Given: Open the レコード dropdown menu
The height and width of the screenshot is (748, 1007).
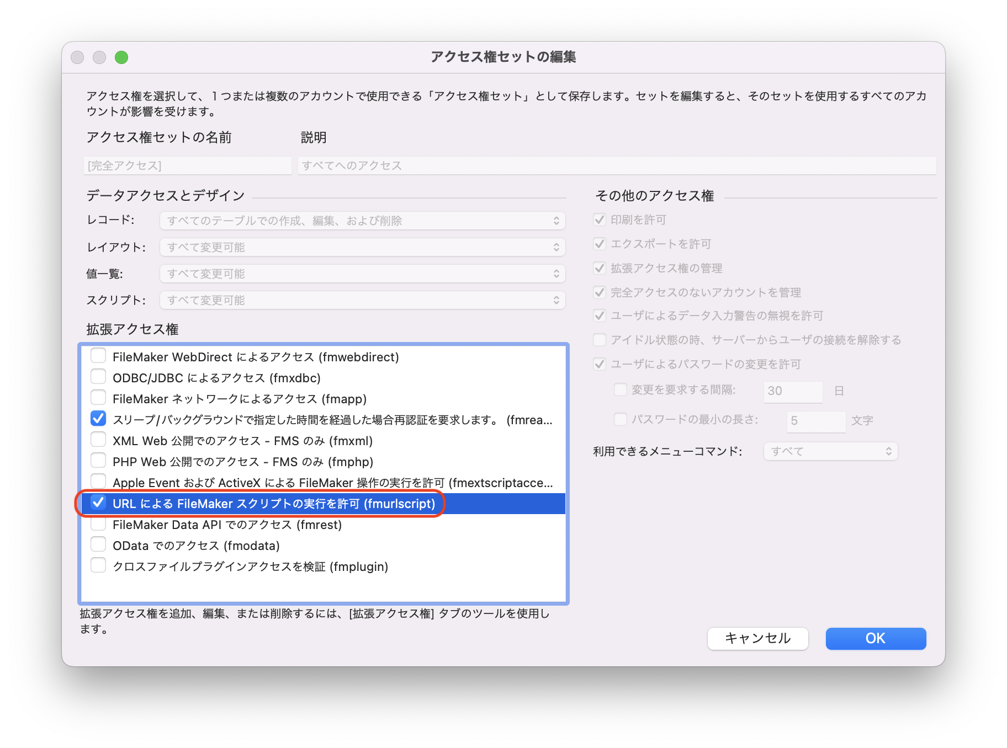Looking at the screenshot, I should coord(363,221).
